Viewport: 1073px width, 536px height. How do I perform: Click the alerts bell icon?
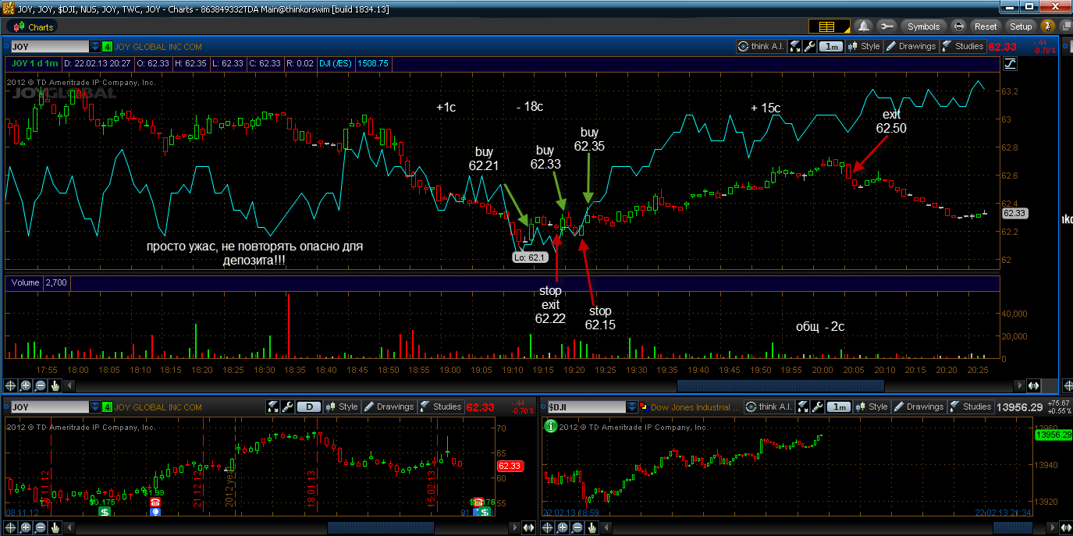(x=864, y=27)
